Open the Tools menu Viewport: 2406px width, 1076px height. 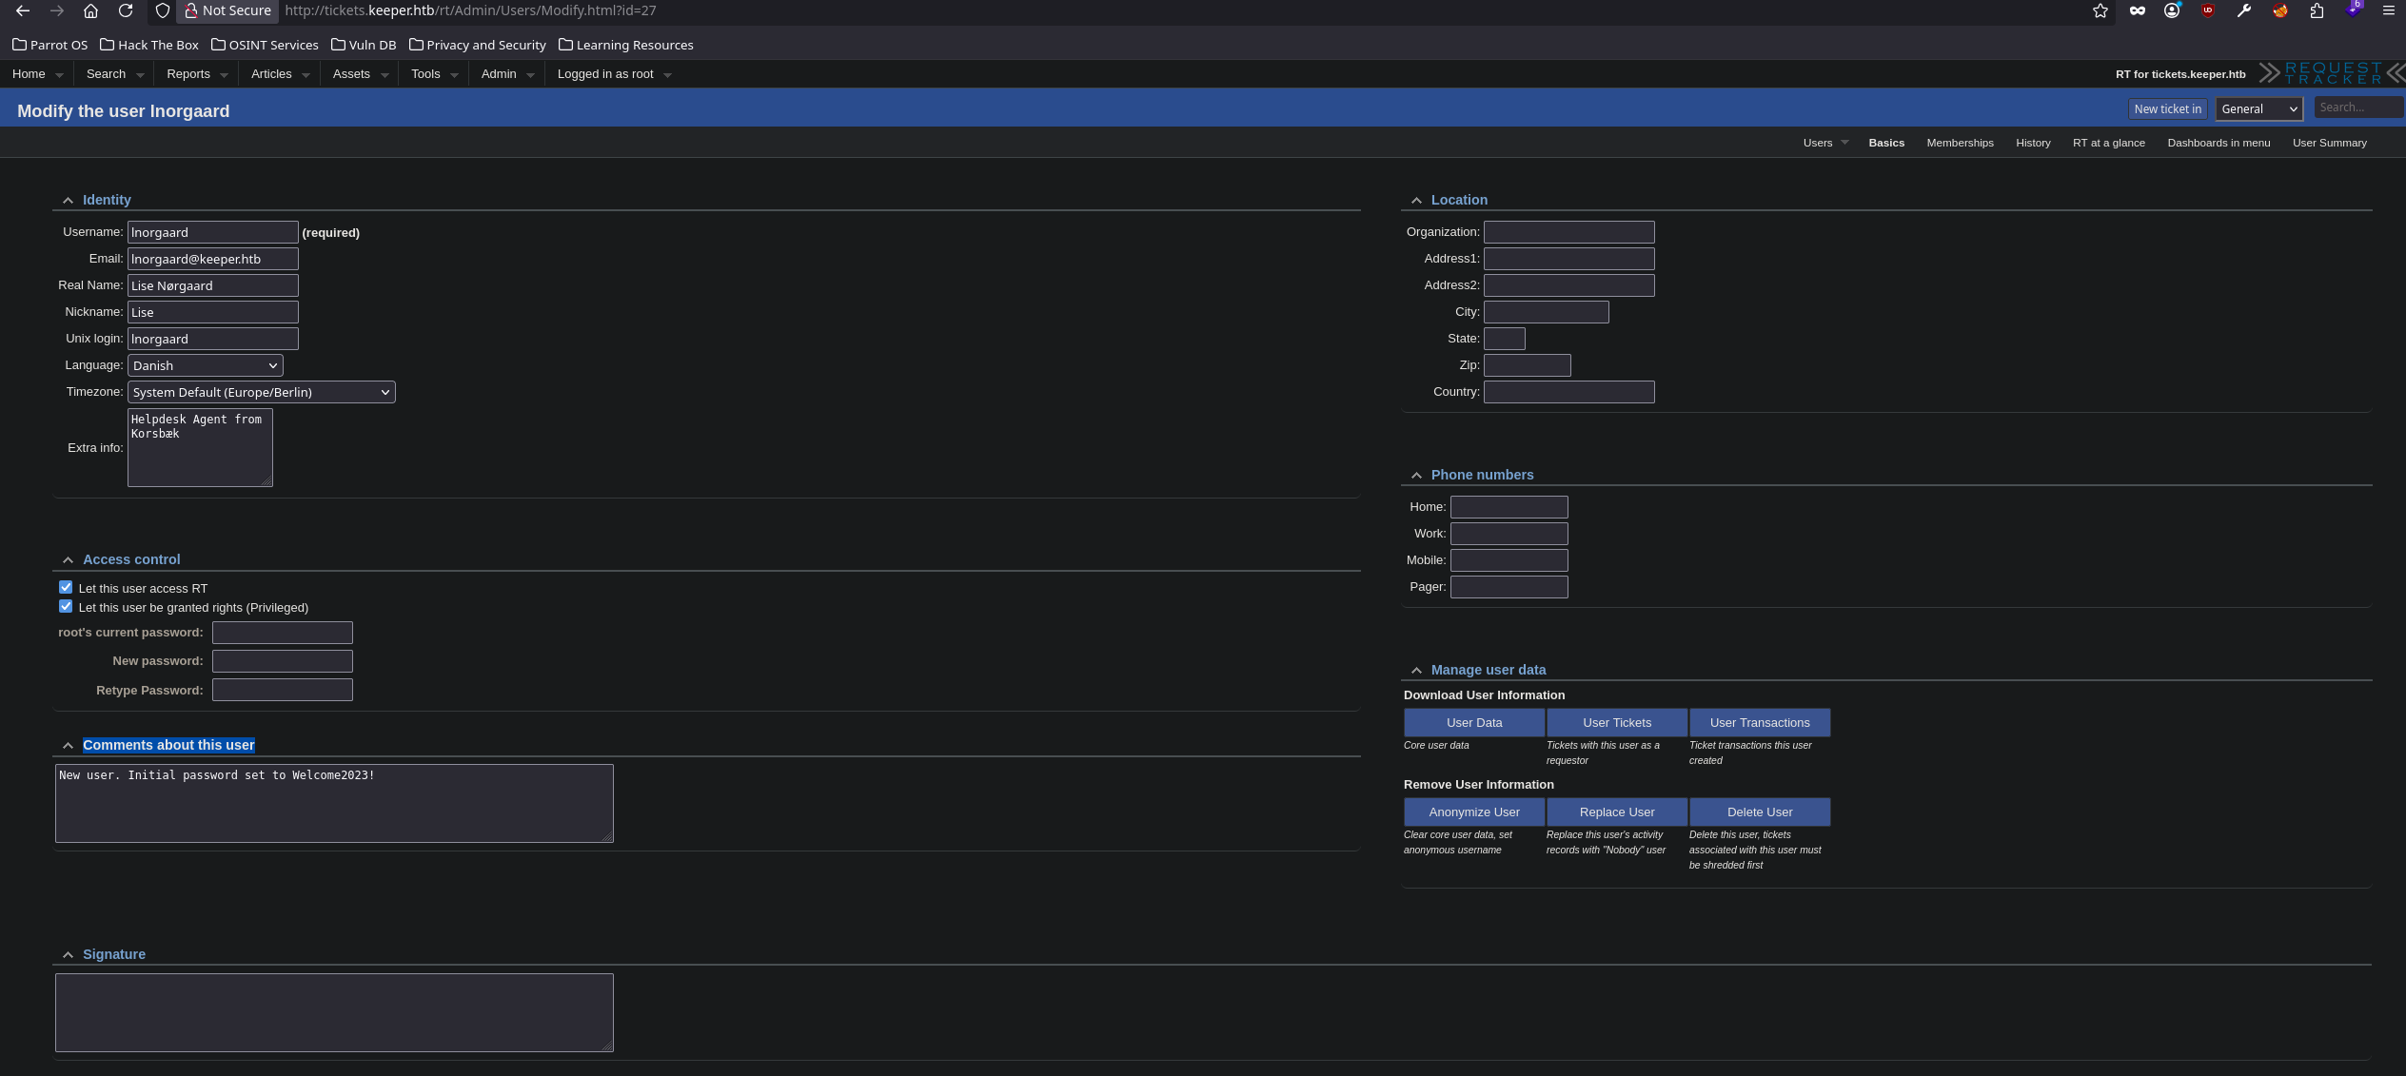[x=434, y=73]
